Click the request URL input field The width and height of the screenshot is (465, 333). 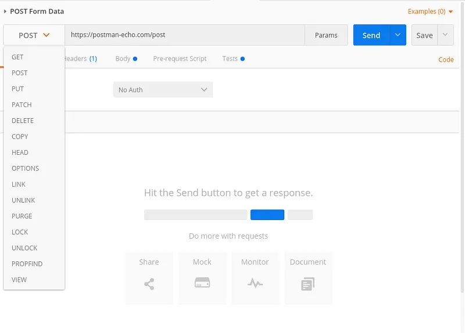click(x=185, y=35)
